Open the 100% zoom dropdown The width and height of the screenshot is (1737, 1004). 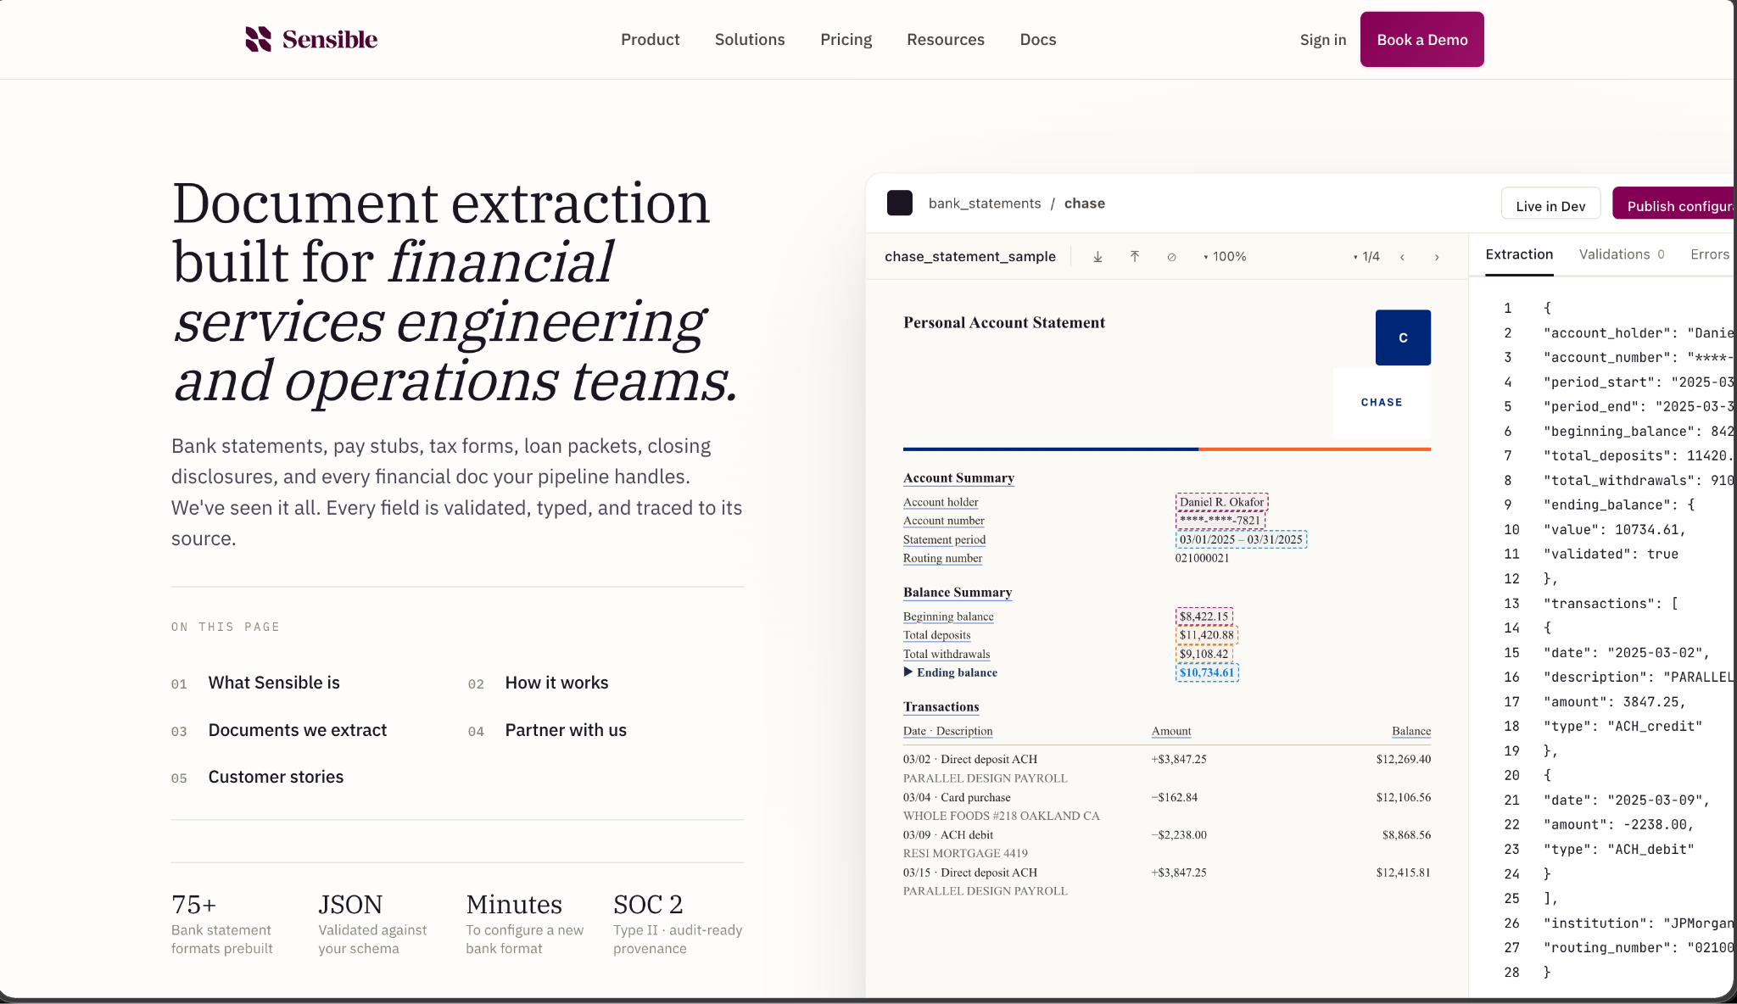point(1225,257)
